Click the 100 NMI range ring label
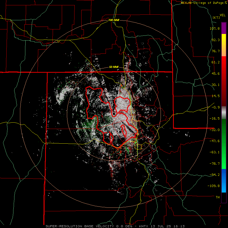The image size is (228, 228). 114,20
